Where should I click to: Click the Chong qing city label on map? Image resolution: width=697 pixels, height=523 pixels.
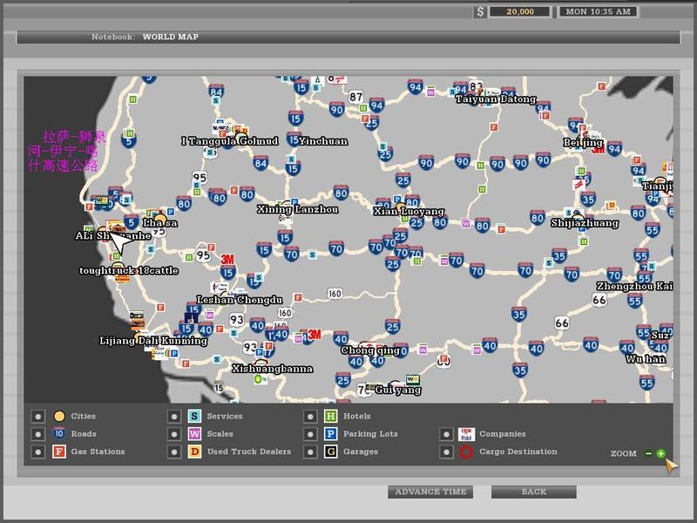coord(370,350)
